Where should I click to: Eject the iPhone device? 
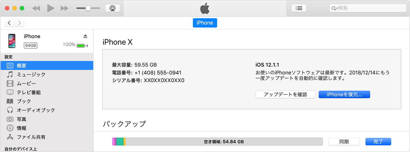[x=85, y=36]
